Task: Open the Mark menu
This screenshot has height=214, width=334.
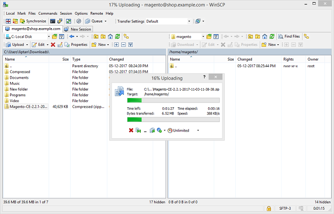Action: click(21, 13)
